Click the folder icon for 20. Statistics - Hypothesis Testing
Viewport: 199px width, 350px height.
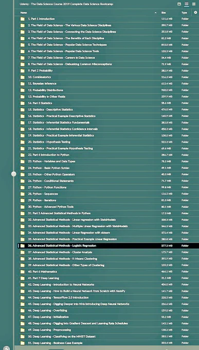pos(23,142)
